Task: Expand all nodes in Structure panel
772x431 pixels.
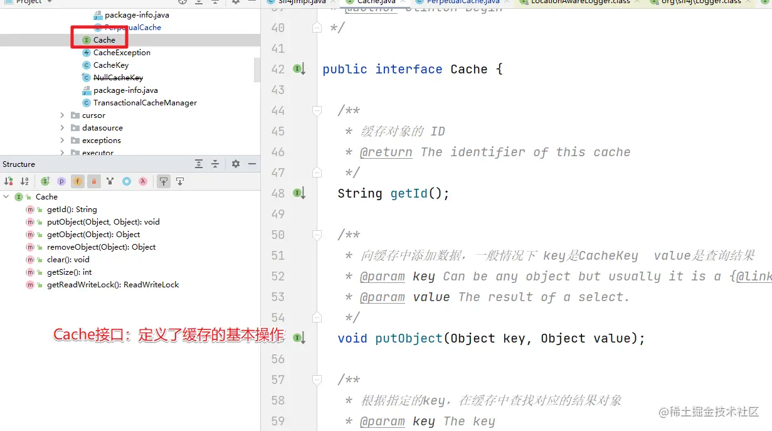Action: (x=199, y=164)
